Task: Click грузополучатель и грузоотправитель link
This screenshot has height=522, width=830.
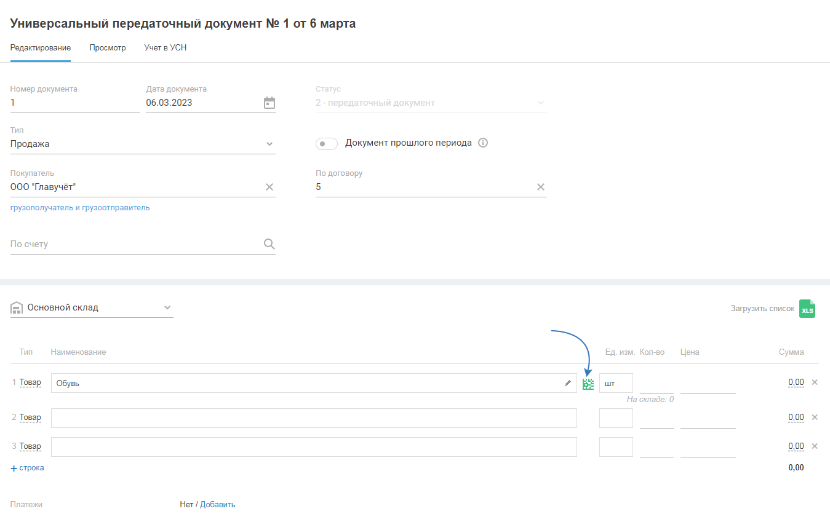Action: (80, 208)
